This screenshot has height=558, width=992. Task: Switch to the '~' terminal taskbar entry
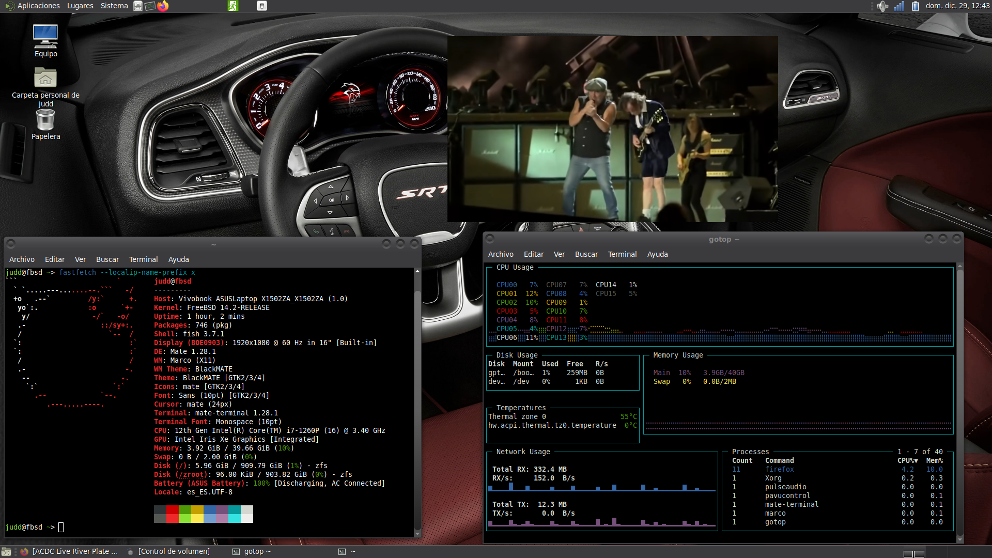[x=347, y=551]
